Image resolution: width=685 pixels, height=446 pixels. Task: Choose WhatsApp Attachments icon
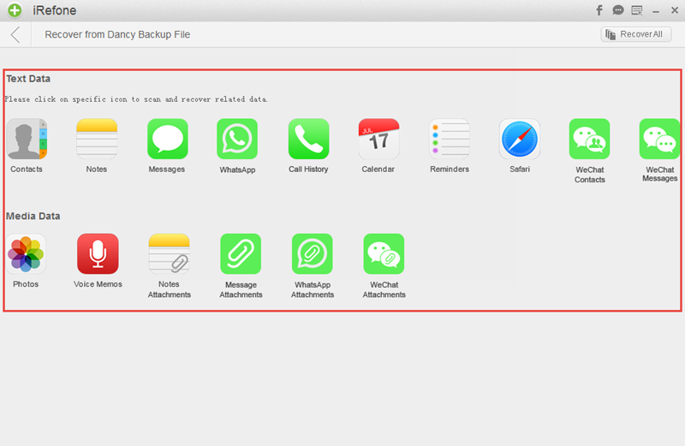pos(313,253)
